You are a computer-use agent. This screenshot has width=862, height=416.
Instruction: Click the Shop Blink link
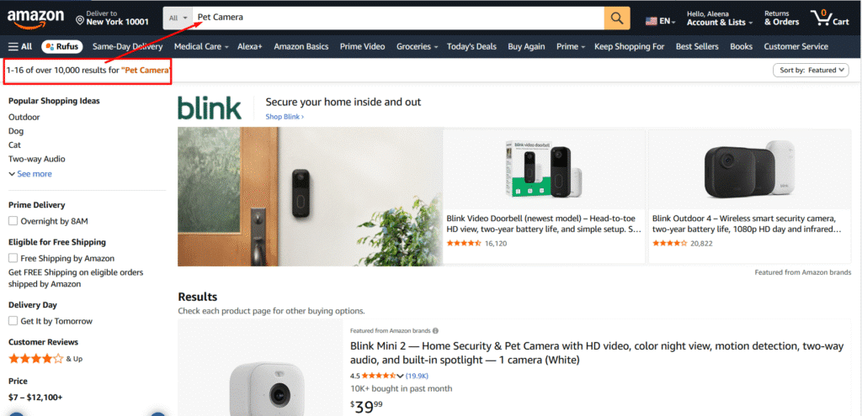tap(285, 117)
